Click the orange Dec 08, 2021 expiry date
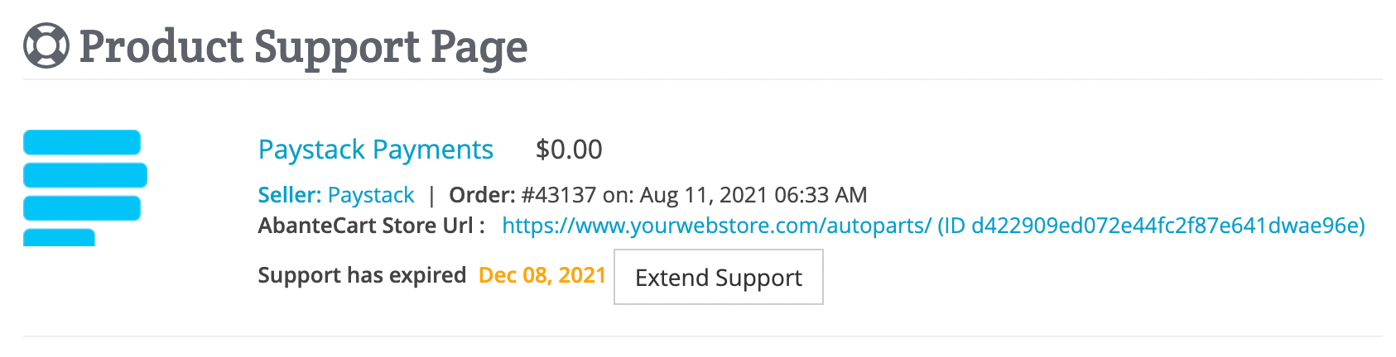Image resolution: width=1396 pixels, height=357 pixels. coord(542,275)
